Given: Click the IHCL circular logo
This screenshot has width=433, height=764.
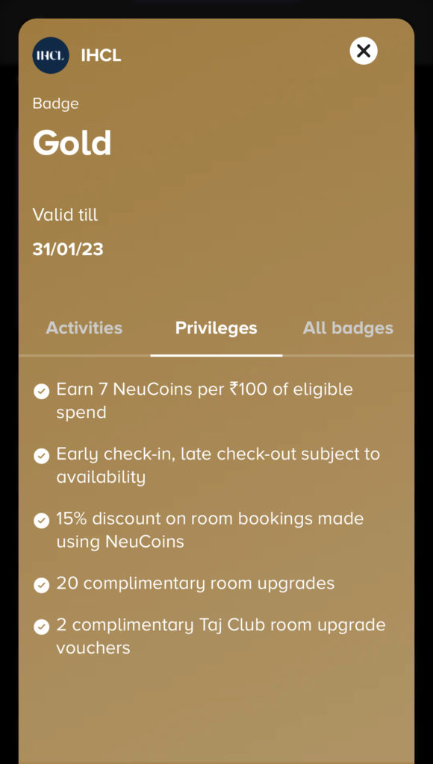Looking at the screenshot, I should (49, 55).
